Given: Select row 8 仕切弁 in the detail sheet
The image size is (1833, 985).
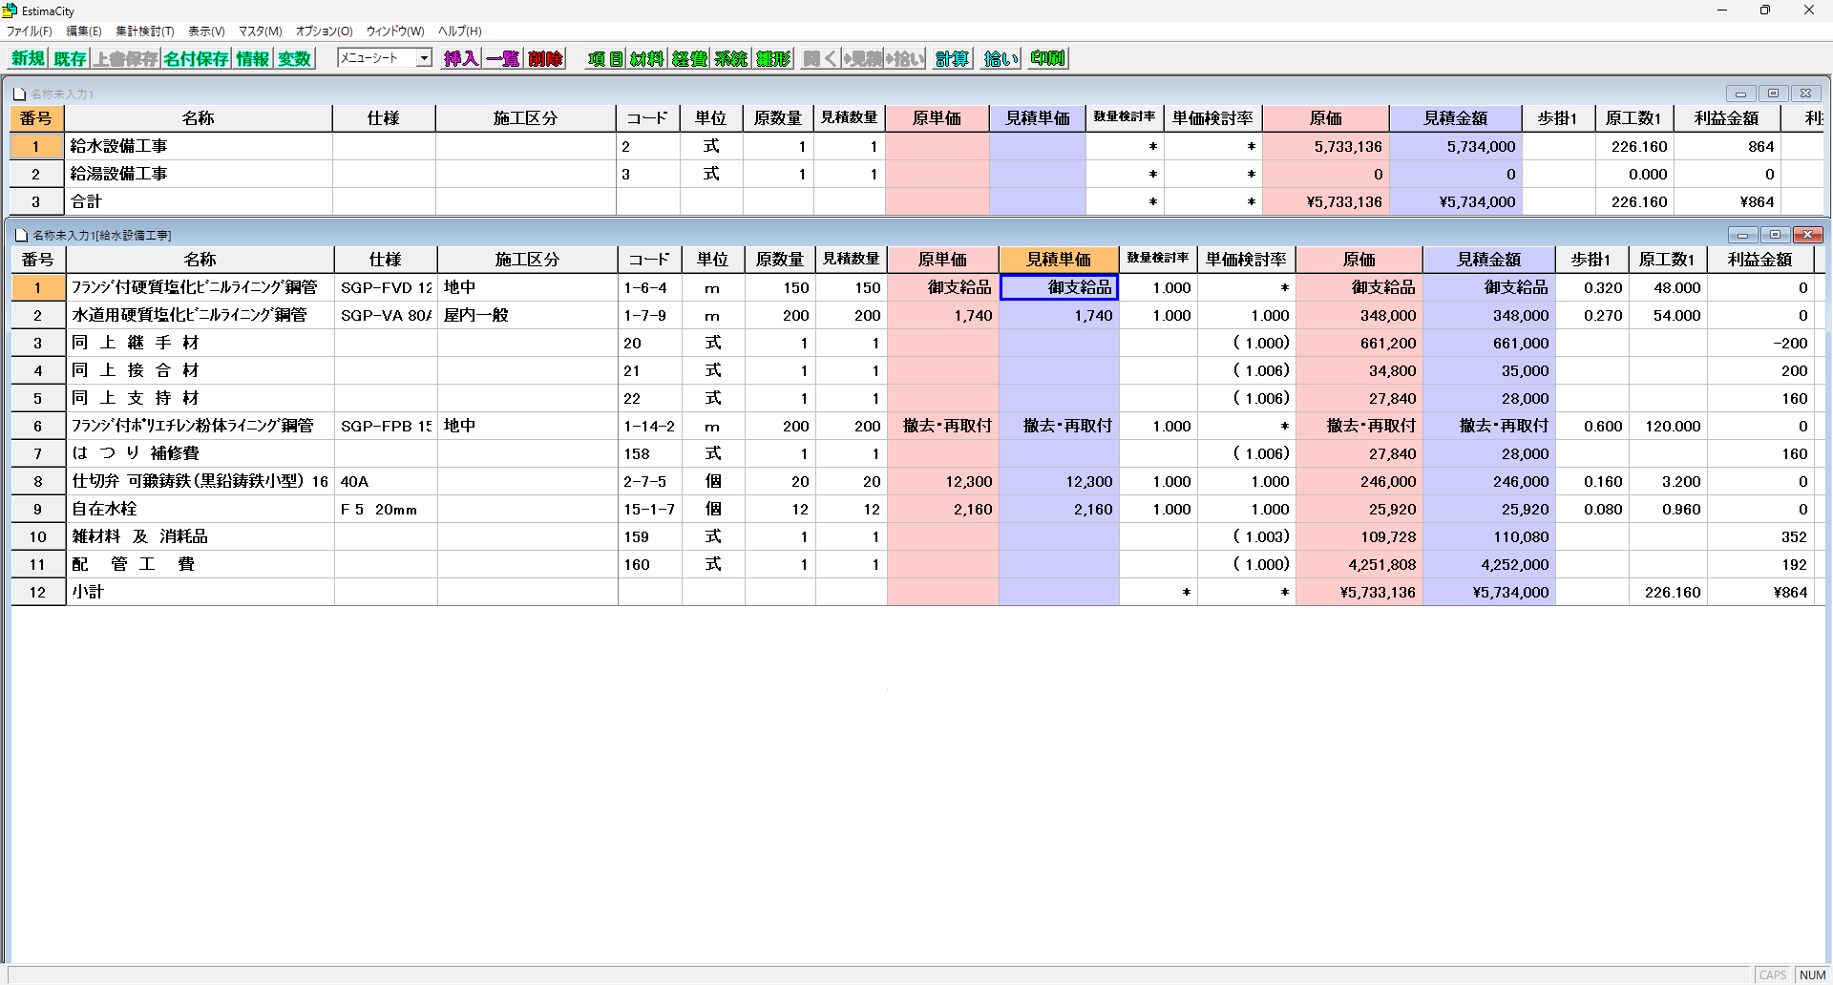Looking at the screenshot, I should [x=37, y=481].
